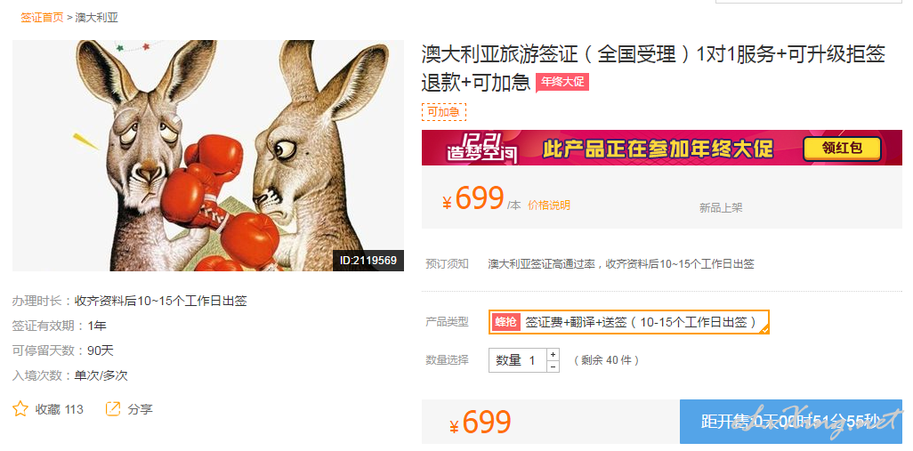Click the share arrow icon

click(x=112, y=409)
